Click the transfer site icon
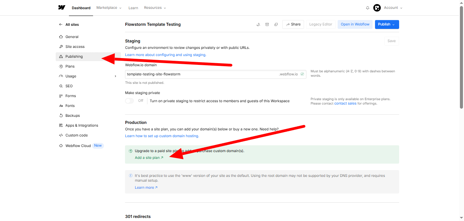This screenshot has height=221, width=464. coord(258,24)
